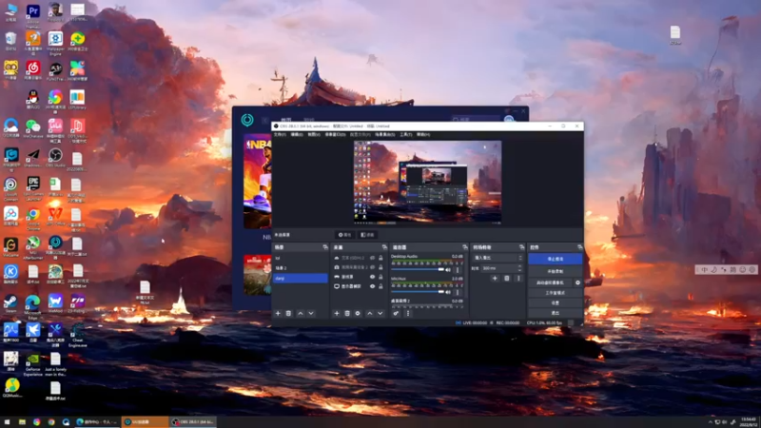
Task: Move source up in Sources panel
Action: [x=370, y=314]
